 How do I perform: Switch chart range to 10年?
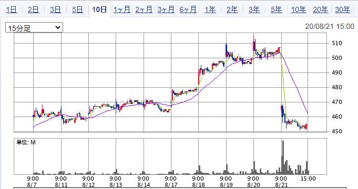(x=299, y=10)
